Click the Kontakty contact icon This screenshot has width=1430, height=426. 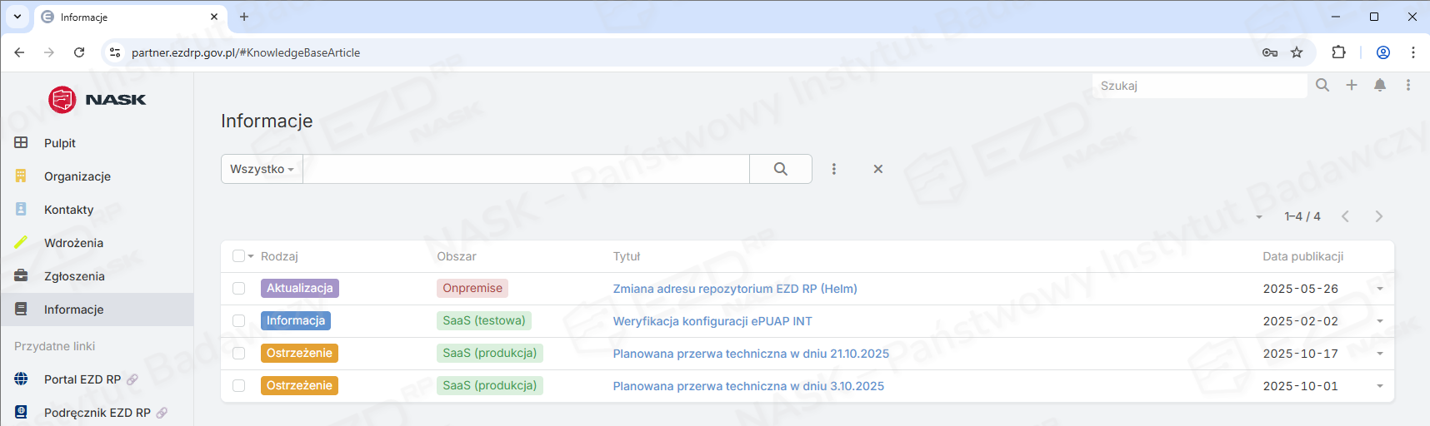[x=21, y=209]
